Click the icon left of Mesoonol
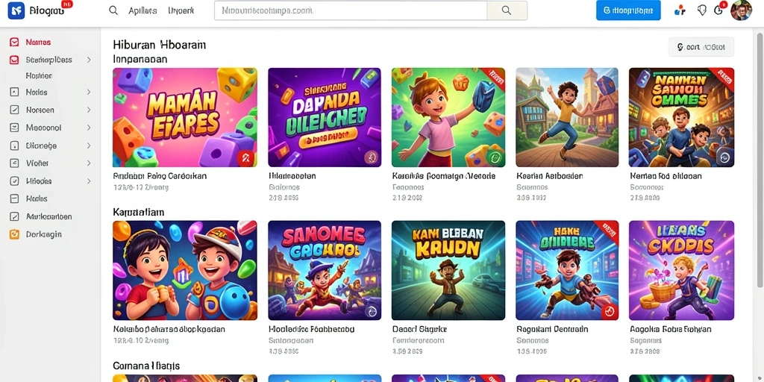Image resolution: width=764 pixels, height=382 pixels. (x=15, y=128)
